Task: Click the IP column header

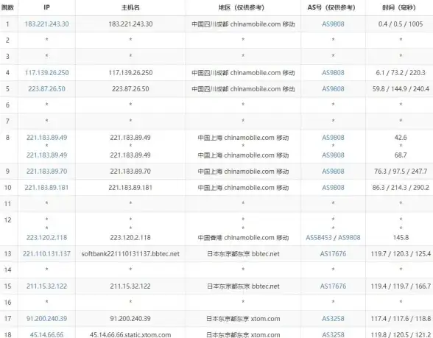Action: pos(46,7)
